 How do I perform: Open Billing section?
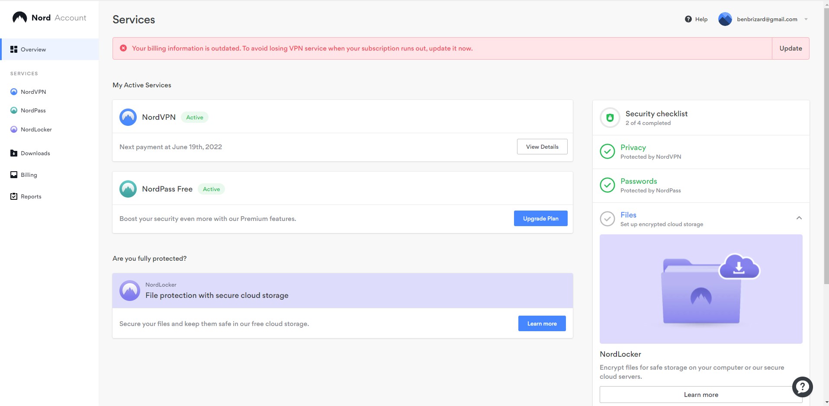pos(29,175)
